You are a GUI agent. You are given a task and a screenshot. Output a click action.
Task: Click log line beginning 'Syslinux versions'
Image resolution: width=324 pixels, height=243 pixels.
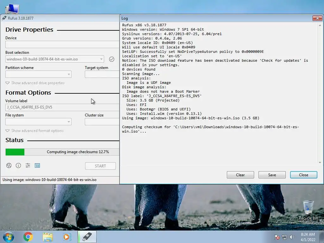pyautogui.click(x=172, y=34)
